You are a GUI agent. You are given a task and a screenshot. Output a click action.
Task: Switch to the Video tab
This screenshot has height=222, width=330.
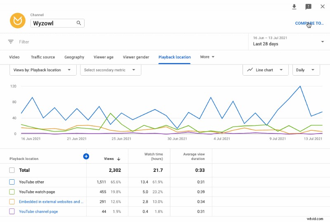click(14, 57)
